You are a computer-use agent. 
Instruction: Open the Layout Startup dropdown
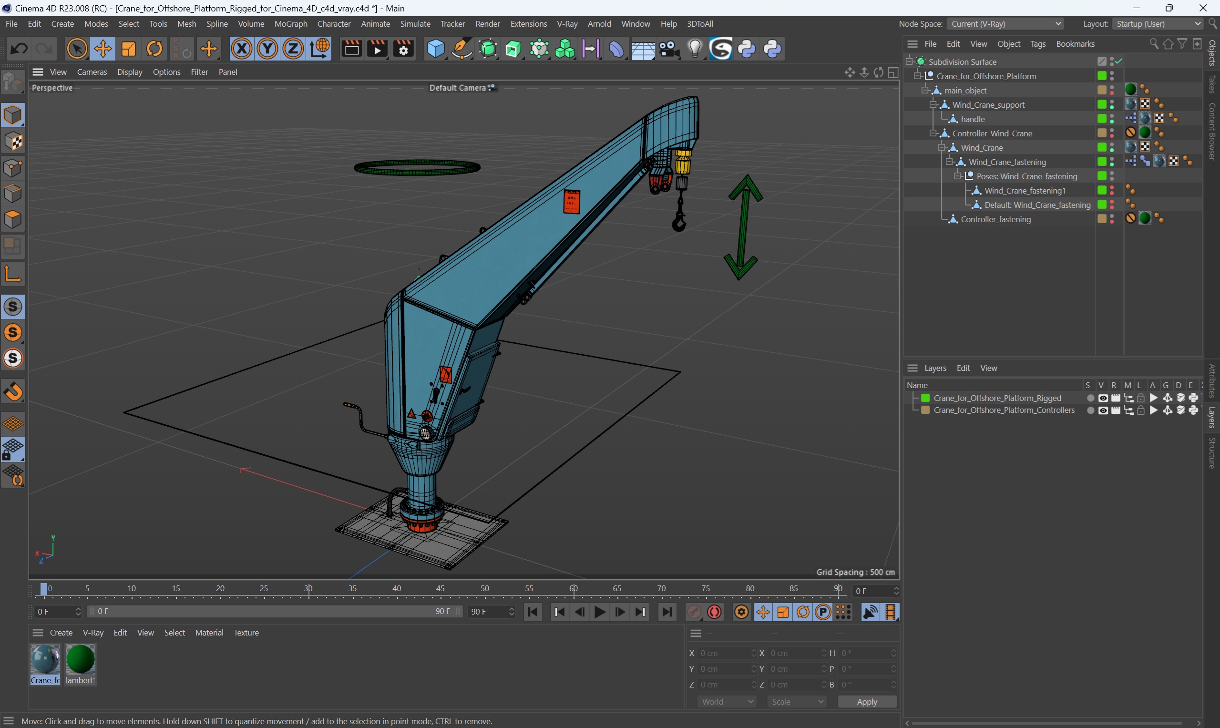coord(1157,23)
